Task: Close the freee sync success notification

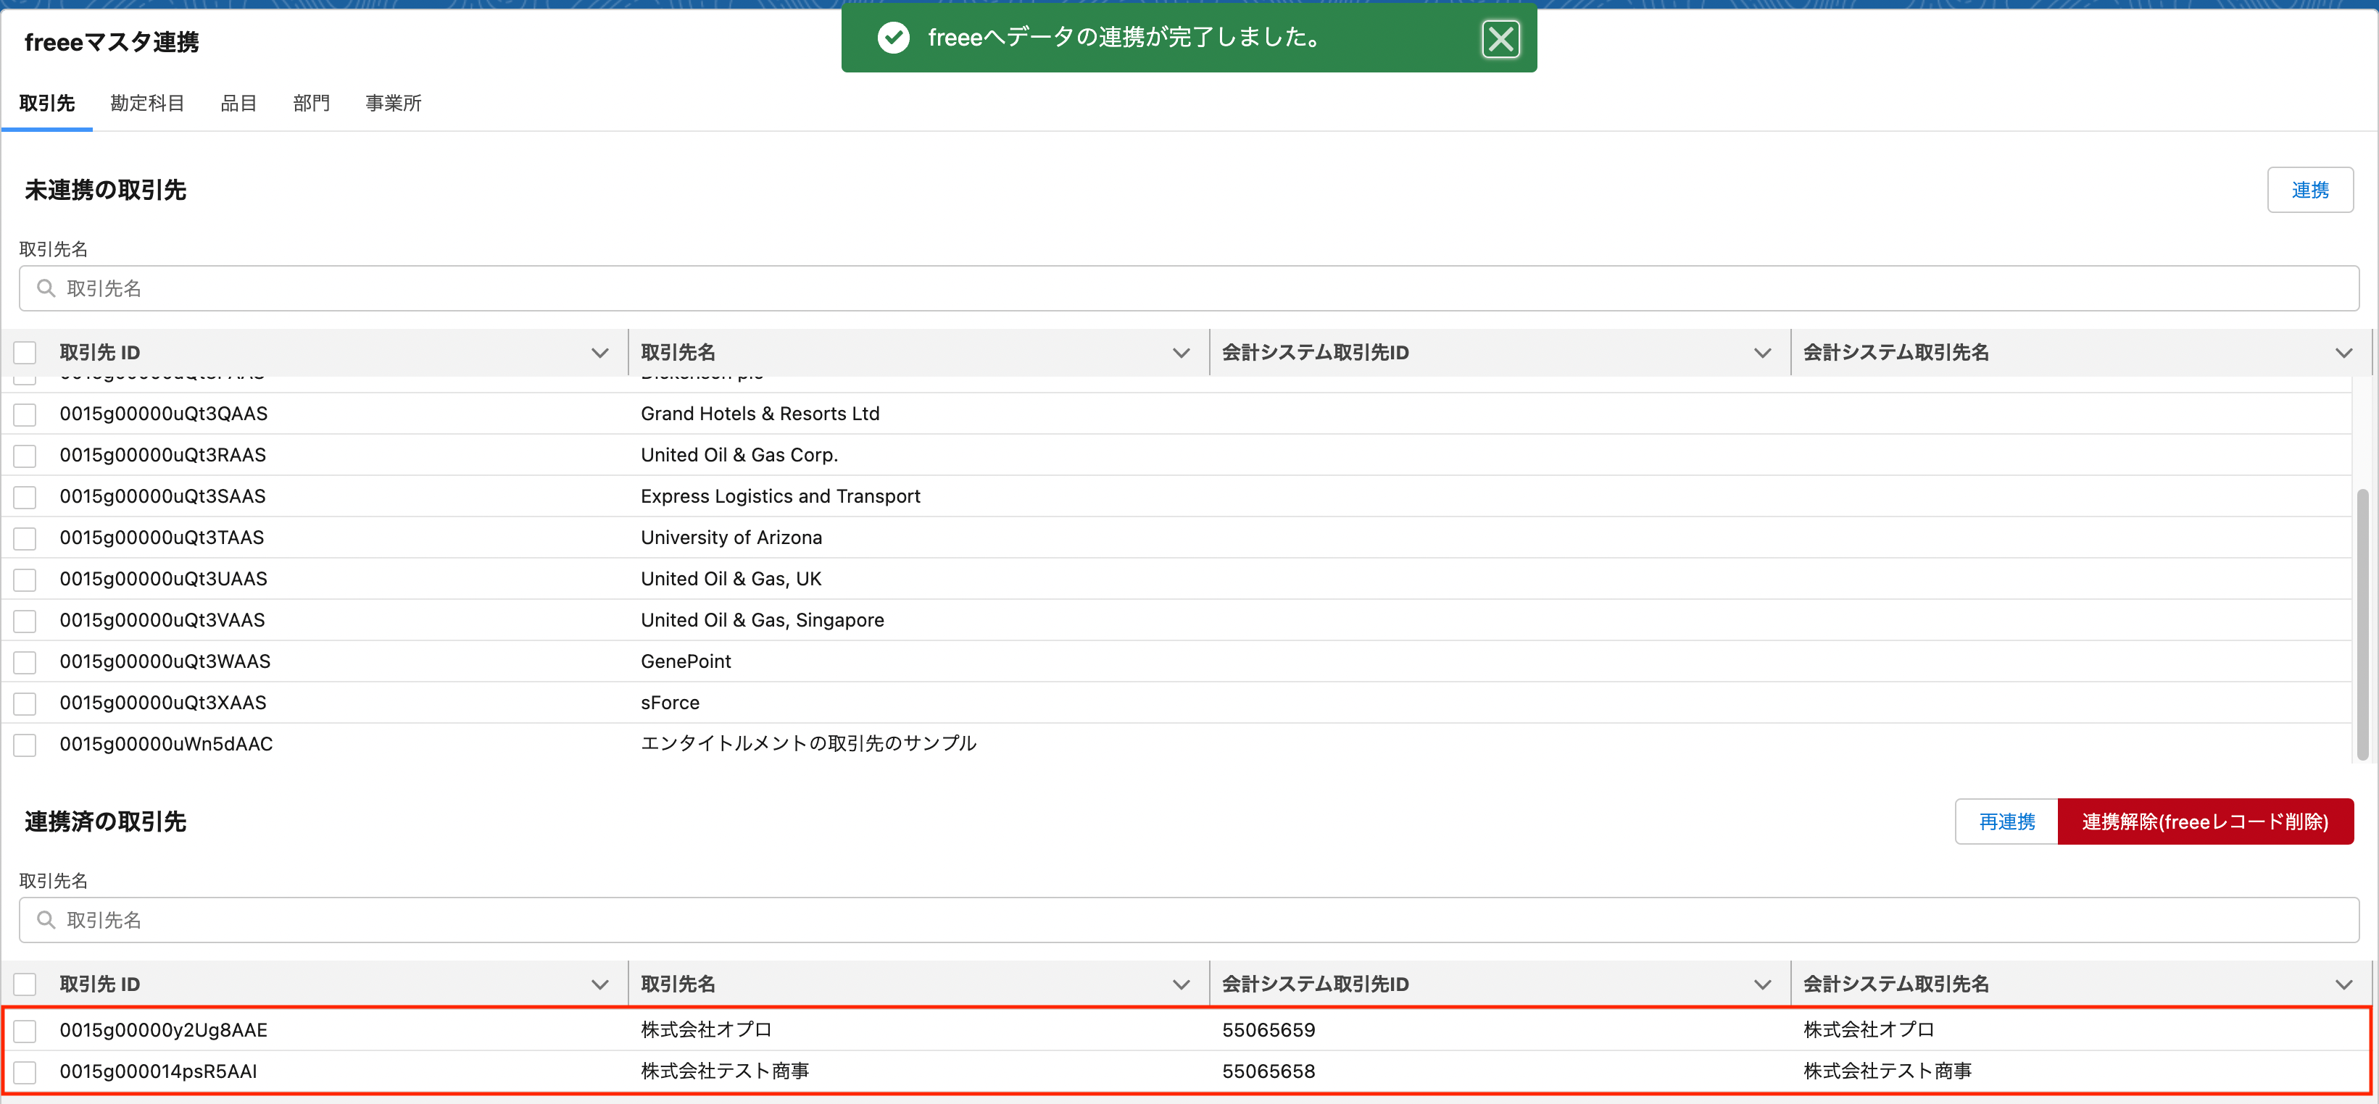Action: tap(1500, 39)
